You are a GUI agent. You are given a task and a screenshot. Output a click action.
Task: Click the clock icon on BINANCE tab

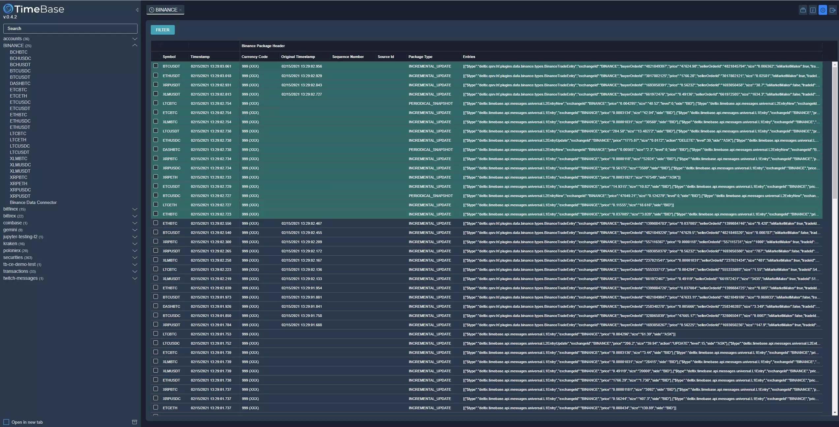[152, 10]
